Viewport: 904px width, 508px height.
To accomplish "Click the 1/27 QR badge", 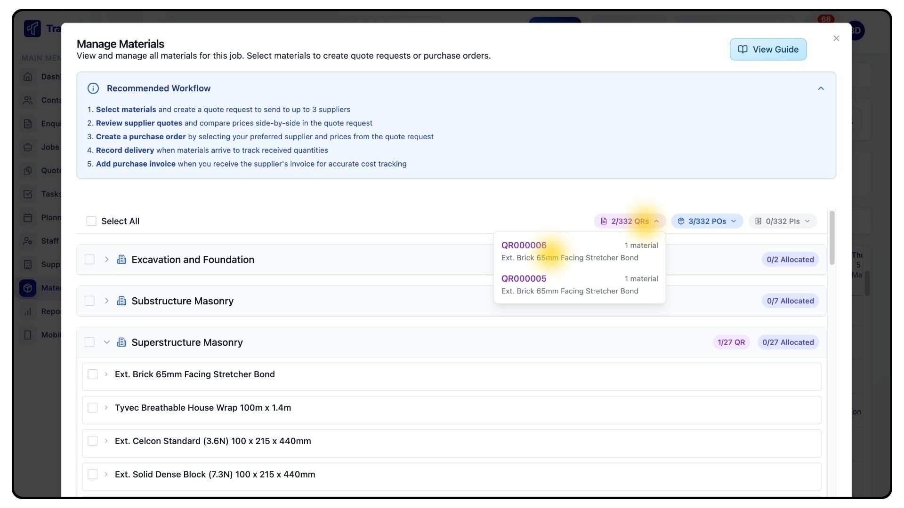I will tap(731, 342).
